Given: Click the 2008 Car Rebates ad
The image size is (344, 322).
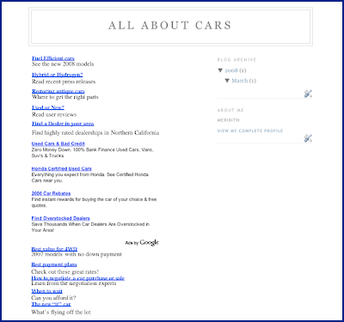Looking at the screenshot, I should 51,193.
